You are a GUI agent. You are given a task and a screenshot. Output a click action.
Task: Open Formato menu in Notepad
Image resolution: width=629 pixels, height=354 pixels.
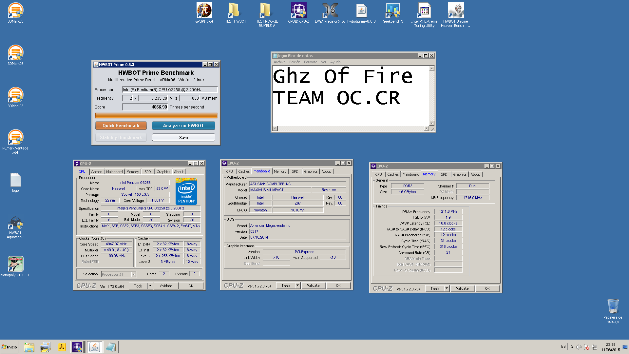click(310, 62)
